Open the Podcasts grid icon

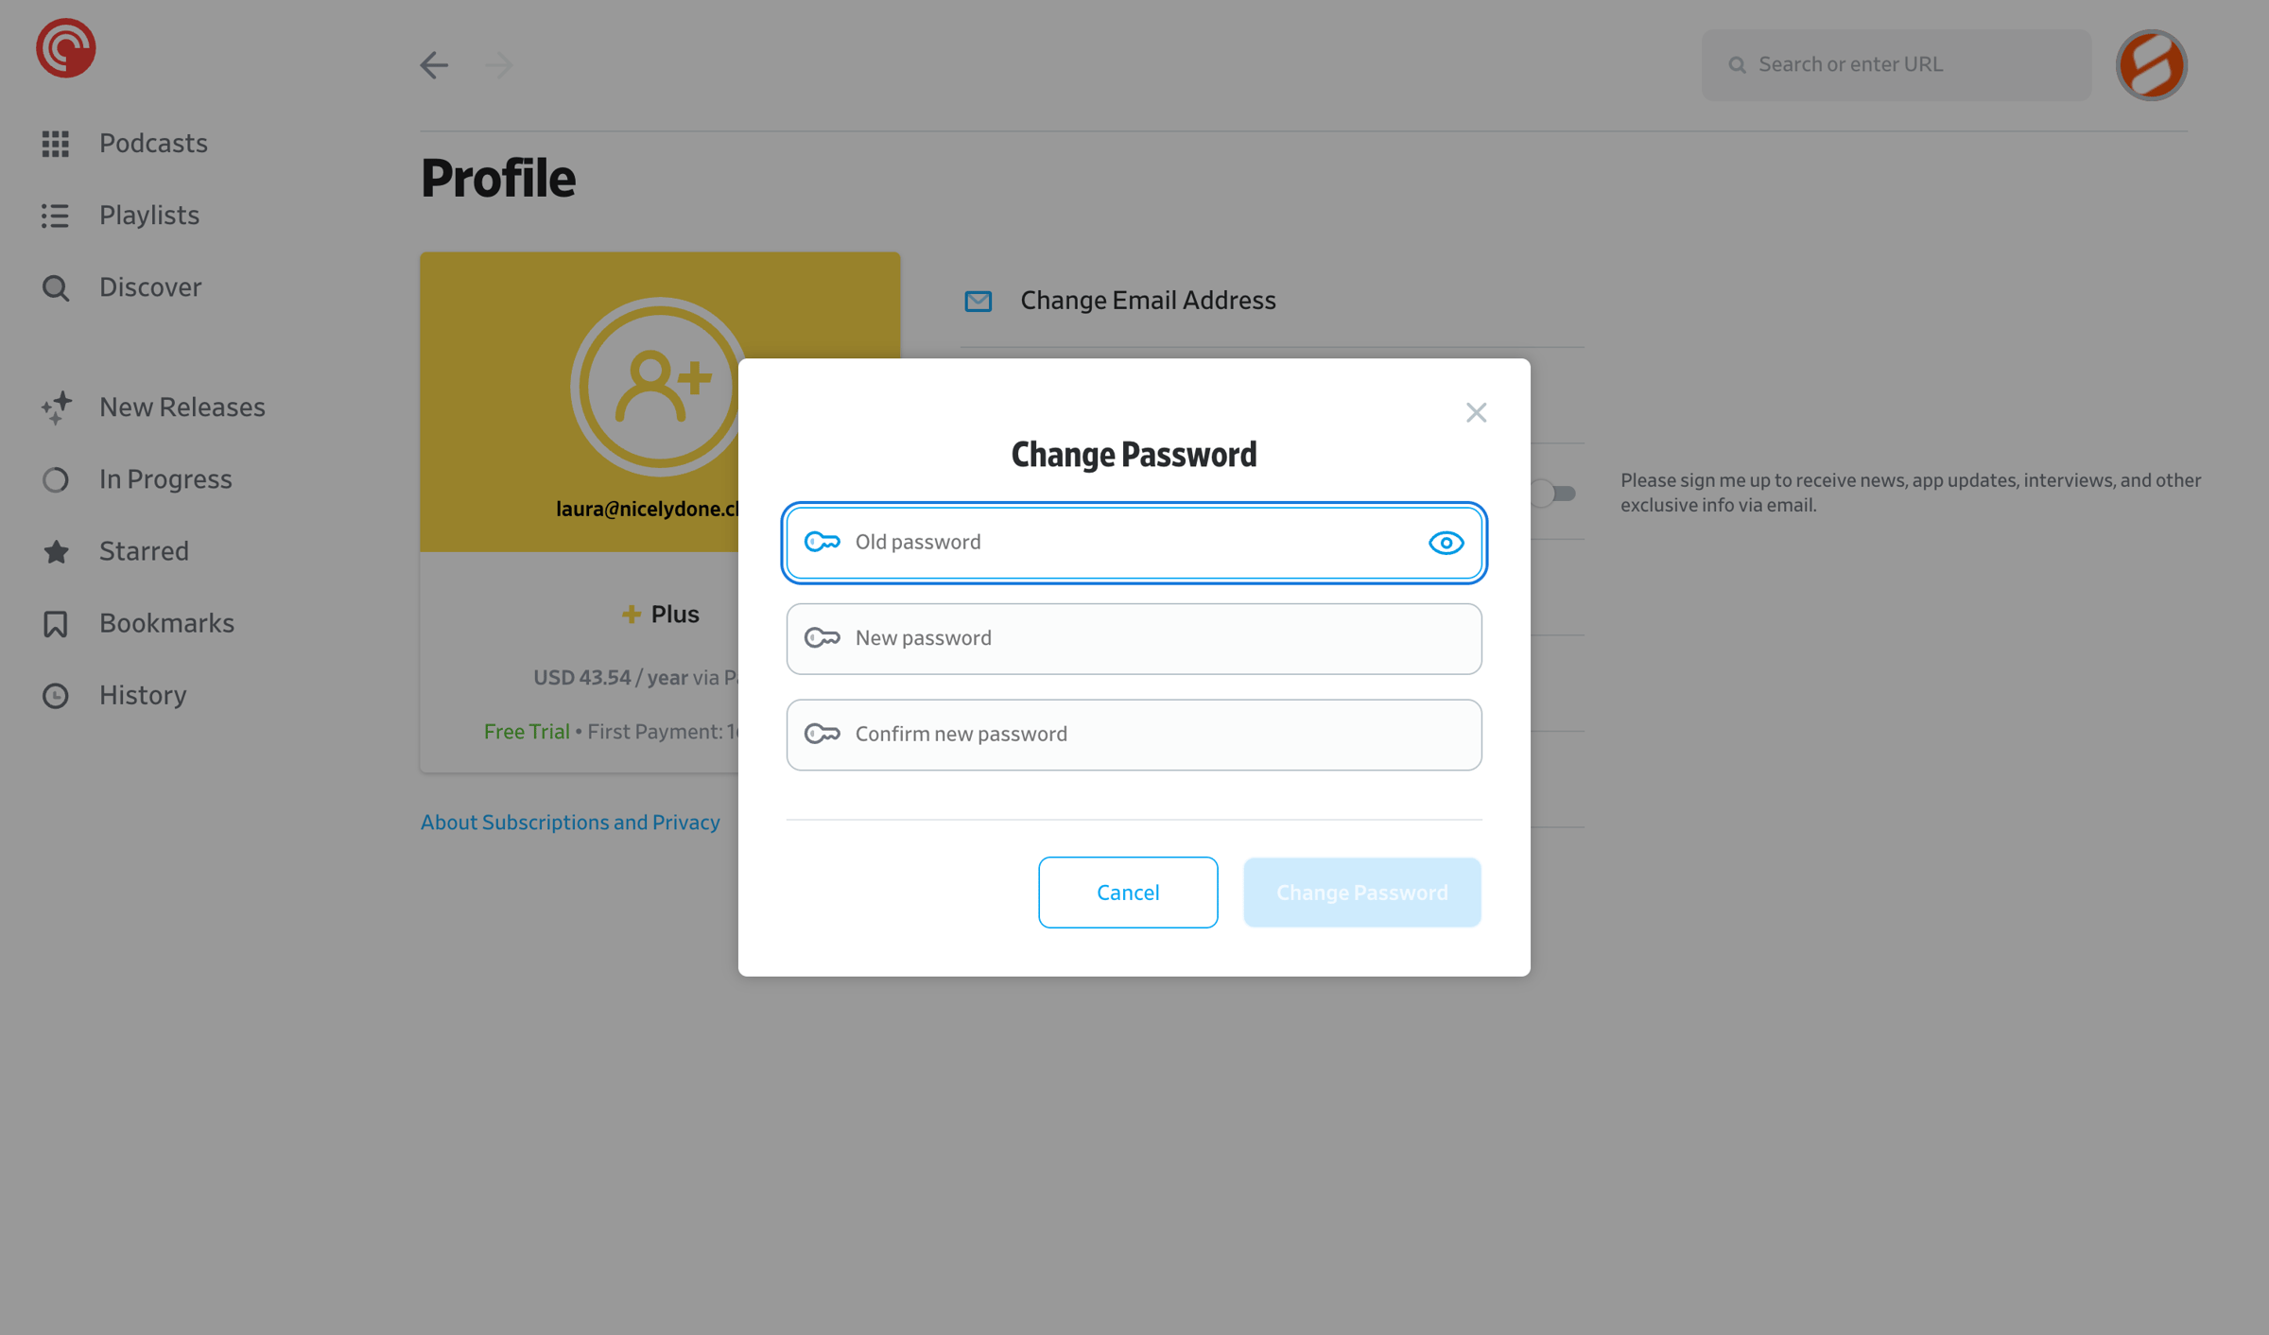(x=55, y=143)
